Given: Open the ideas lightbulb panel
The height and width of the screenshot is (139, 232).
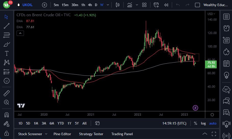Looking at the screenshot, I should click(226, 75).
